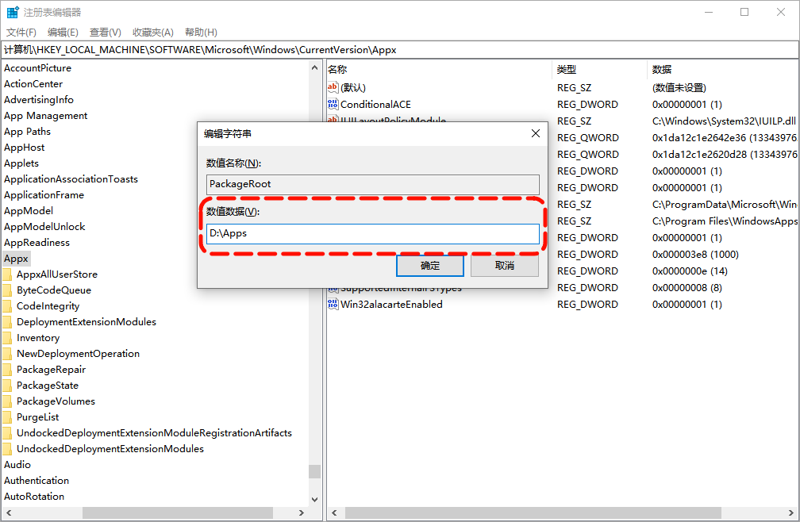Click the 0x0000000e (14) data value
Screen dimensions: 800x522
(x=690, y=271)
